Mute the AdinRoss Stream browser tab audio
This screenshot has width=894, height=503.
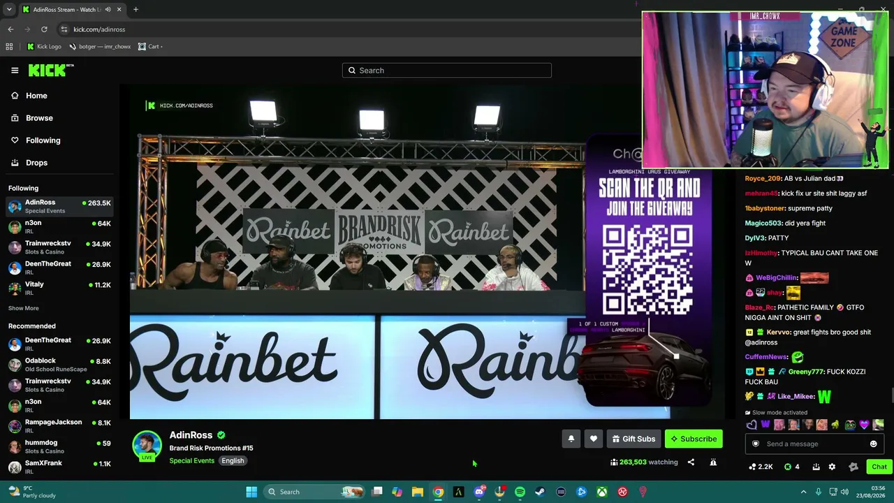(108, 10)
